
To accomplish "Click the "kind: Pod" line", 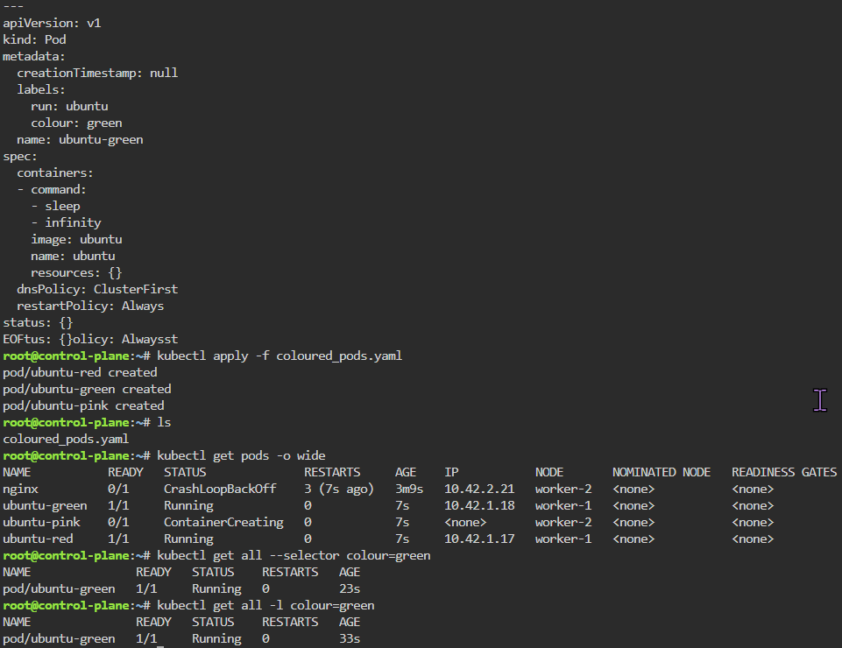I will tap(34, 39).
